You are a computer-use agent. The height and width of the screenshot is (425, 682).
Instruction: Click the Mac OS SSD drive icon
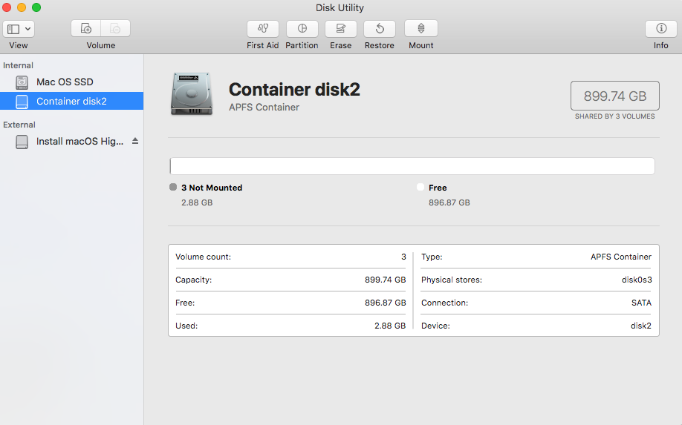click(x=22, y=82)
